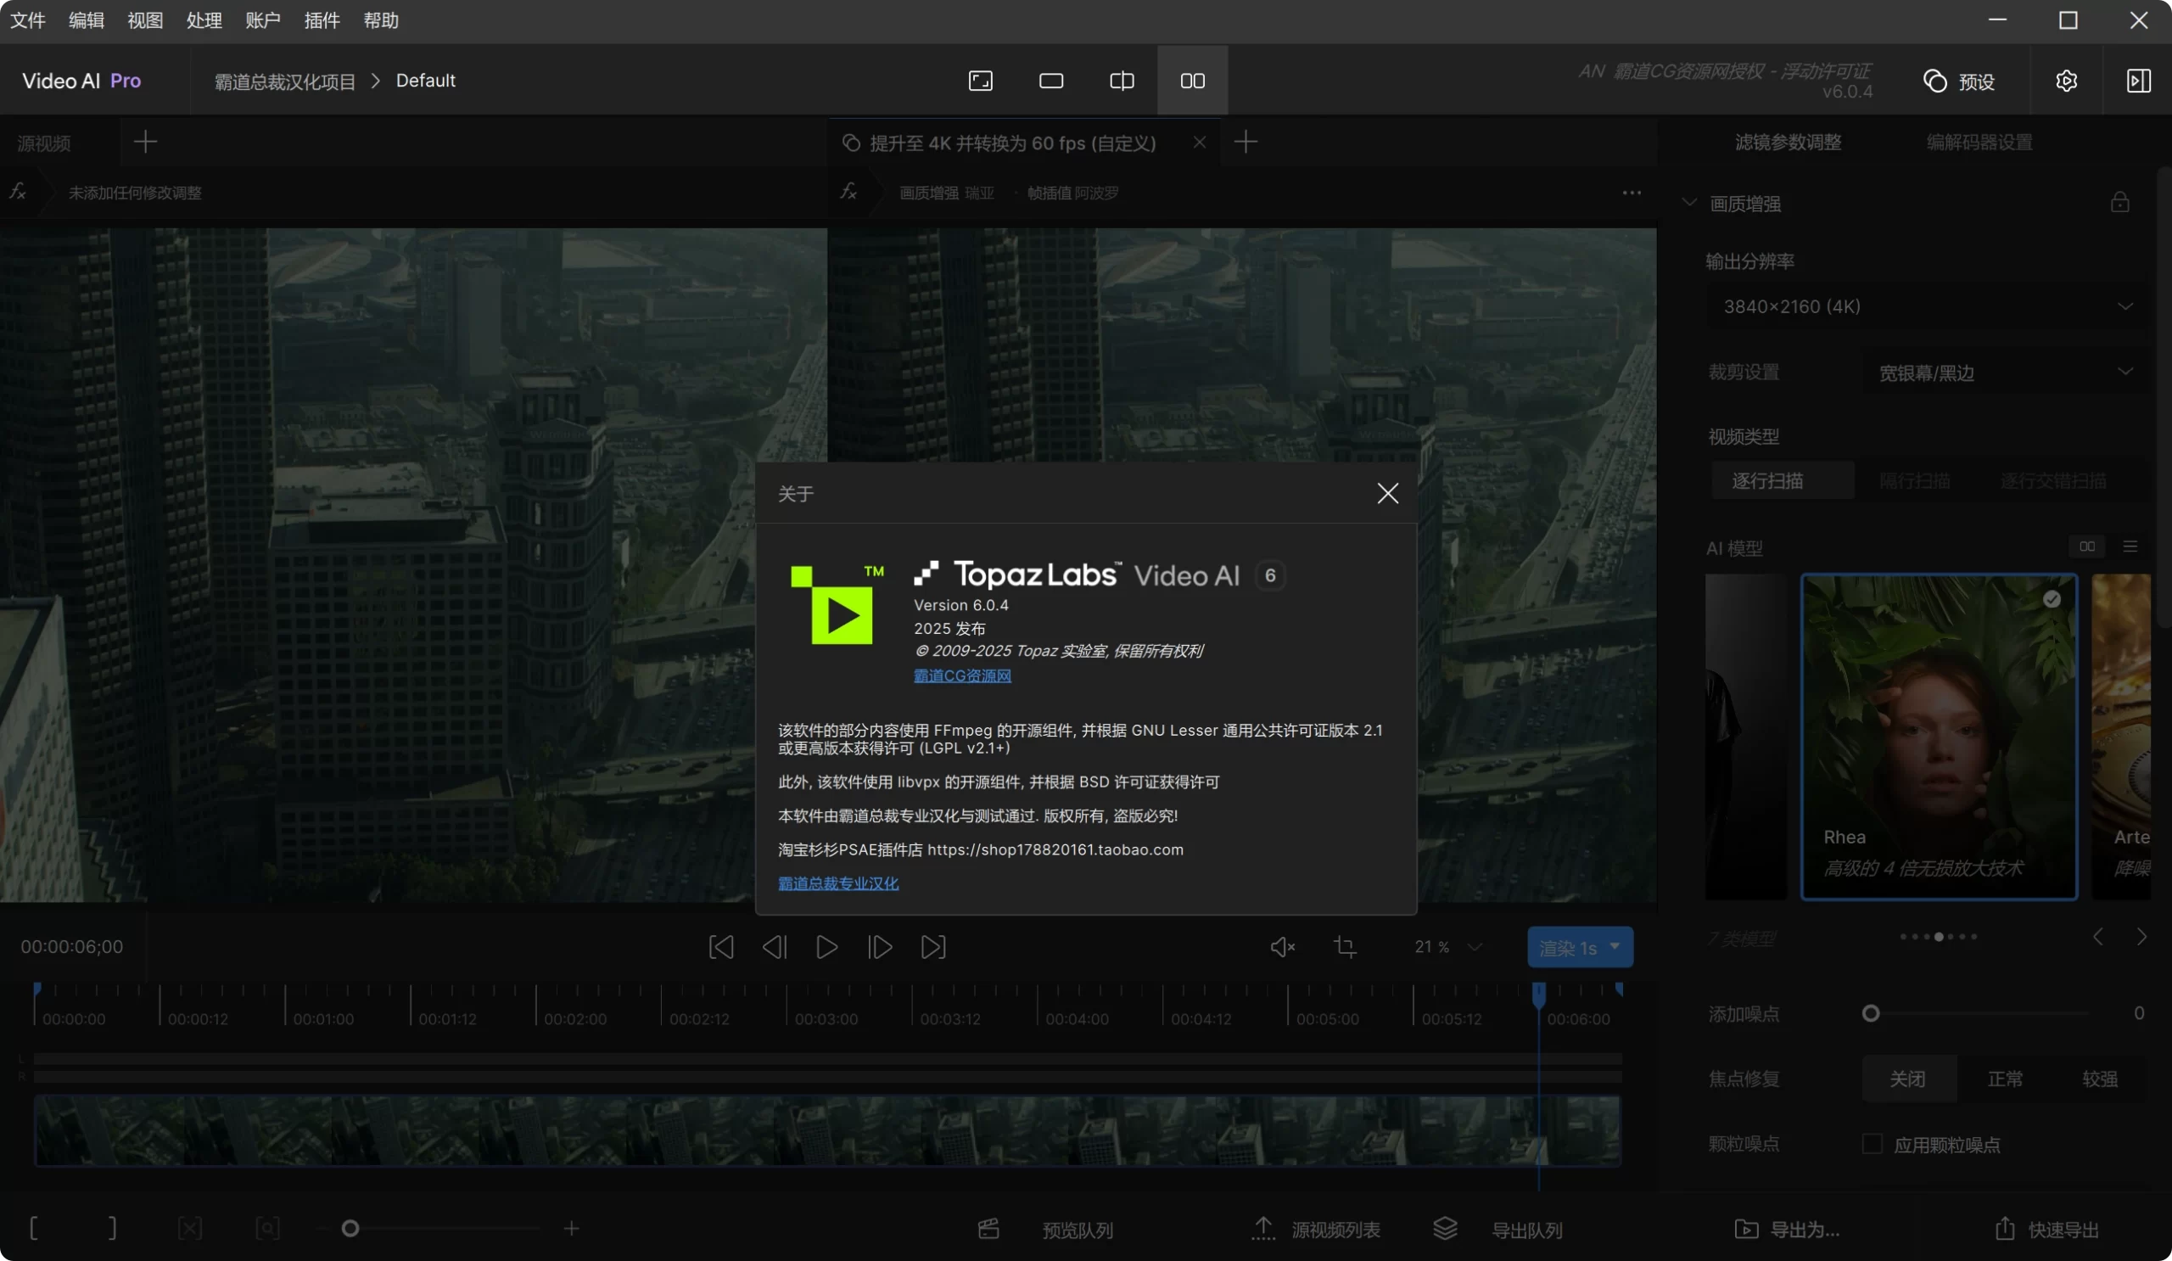This screenshot has width=2172, height=1261.
Task: Go to next AI model page arrow
Action: point(2141,937)
